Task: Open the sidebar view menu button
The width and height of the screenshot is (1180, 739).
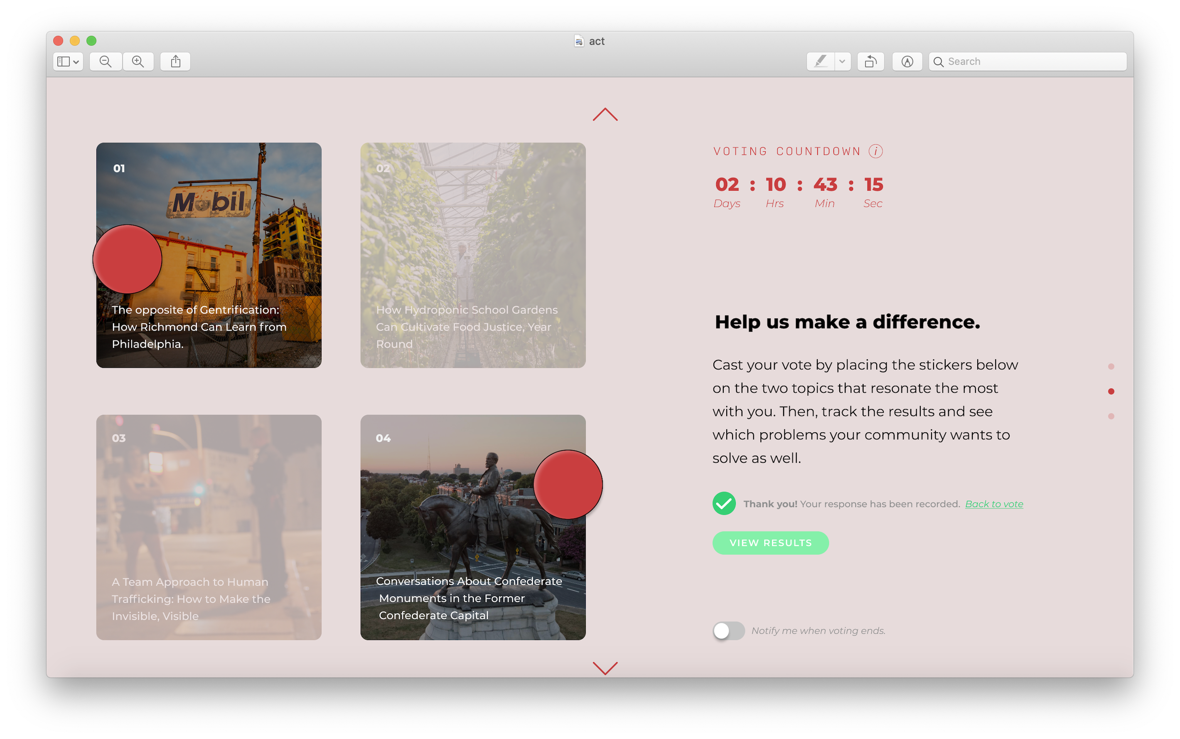Action: pos(68,62)
